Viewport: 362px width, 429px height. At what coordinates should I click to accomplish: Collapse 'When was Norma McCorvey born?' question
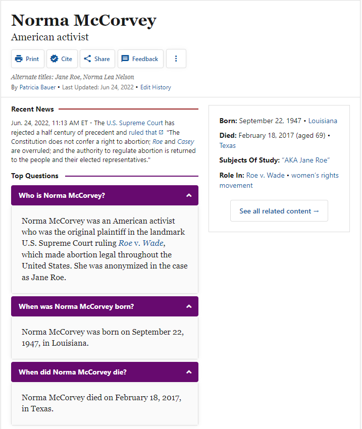coord(105,306)
